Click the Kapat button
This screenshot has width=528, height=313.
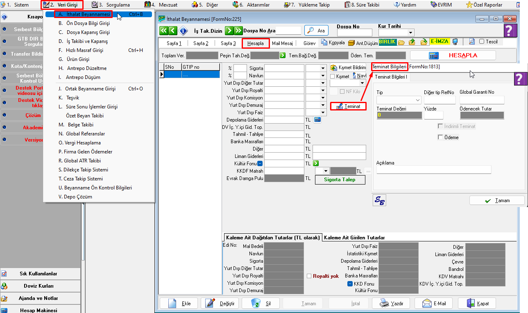(477, 303)
